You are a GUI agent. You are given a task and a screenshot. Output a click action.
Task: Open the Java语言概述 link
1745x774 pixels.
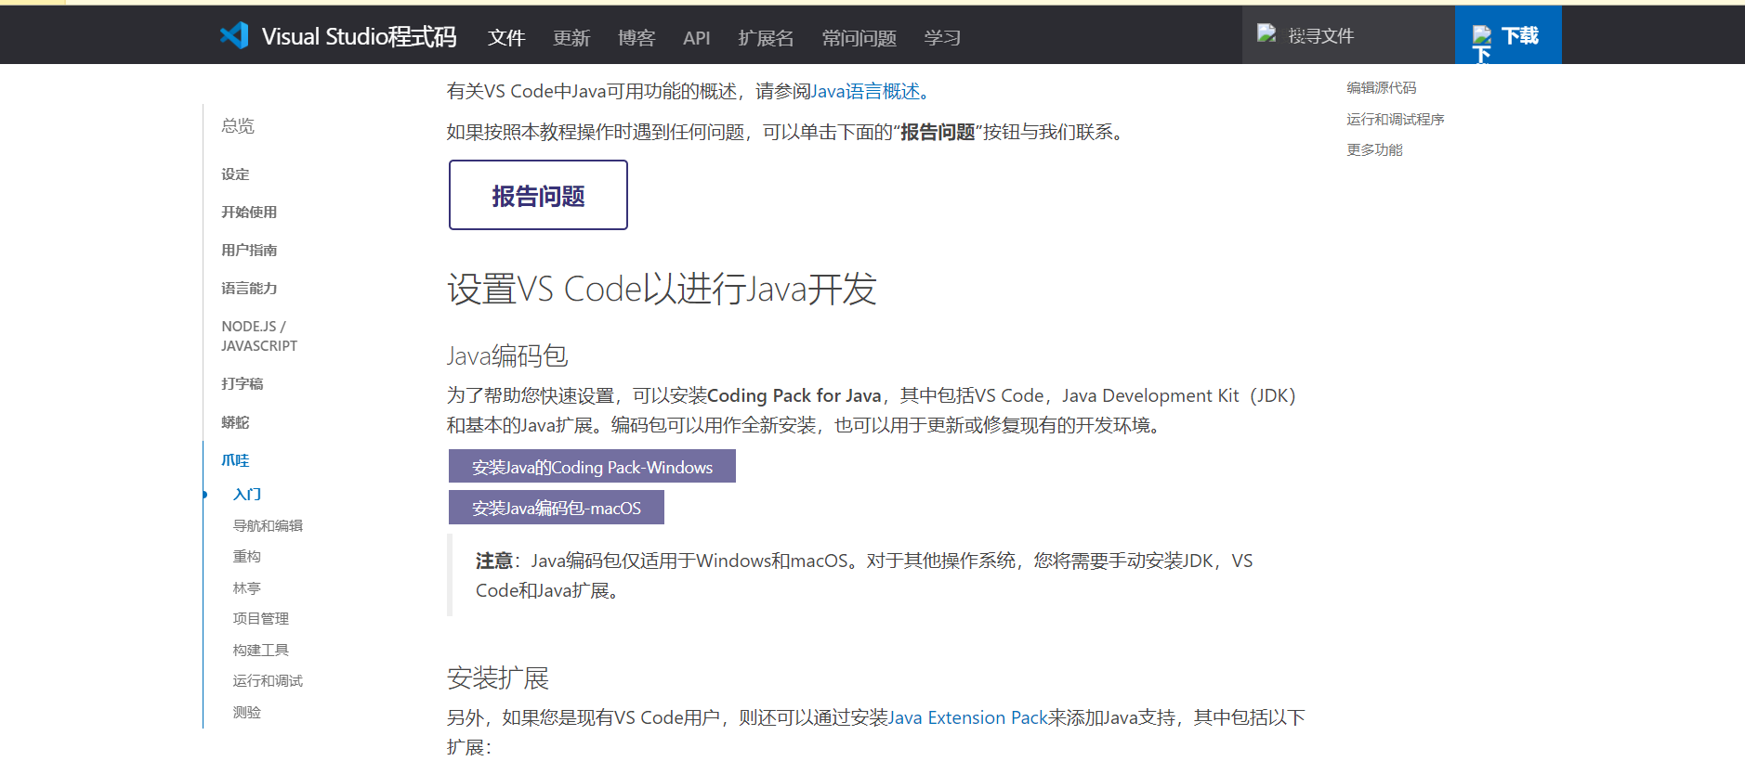(x=865, y=91)
